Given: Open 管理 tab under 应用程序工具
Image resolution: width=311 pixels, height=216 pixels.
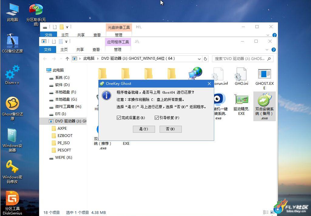Looking at the screenshot, I should coord(118,49).
